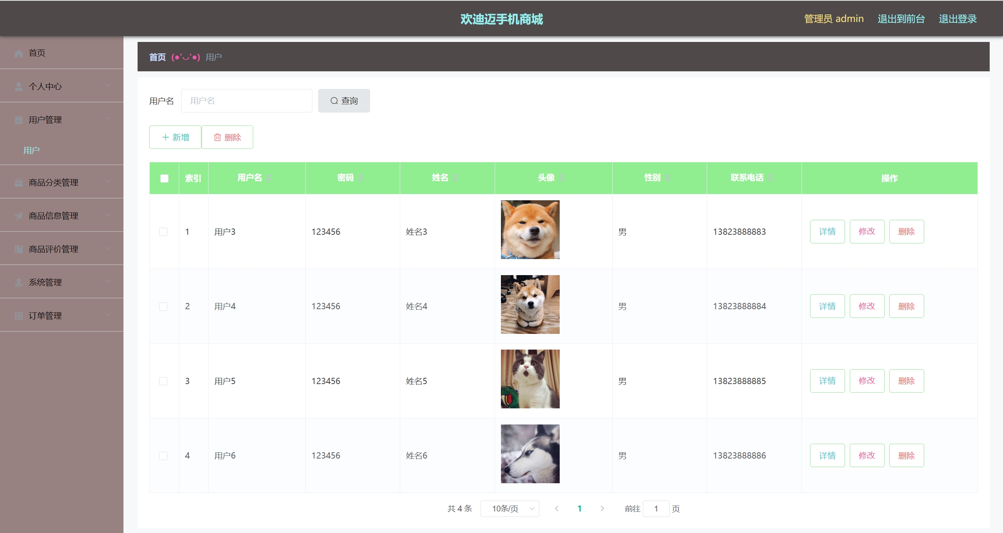Sort the table by 头像 column arrows
The image size is (1003, 533).
click(562, 178)
